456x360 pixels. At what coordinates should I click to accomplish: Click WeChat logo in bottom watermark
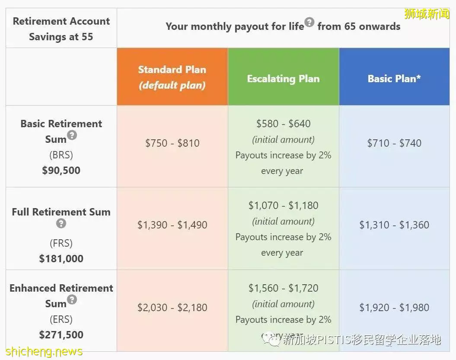(x=271, y=339)
